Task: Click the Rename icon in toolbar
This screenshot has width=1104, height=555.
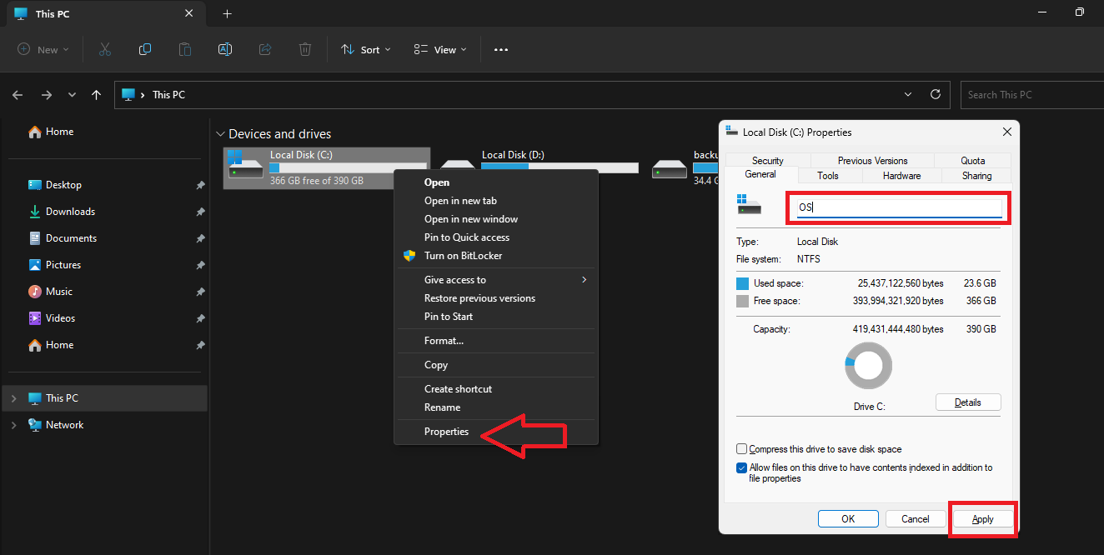Action: click(224, 49)
